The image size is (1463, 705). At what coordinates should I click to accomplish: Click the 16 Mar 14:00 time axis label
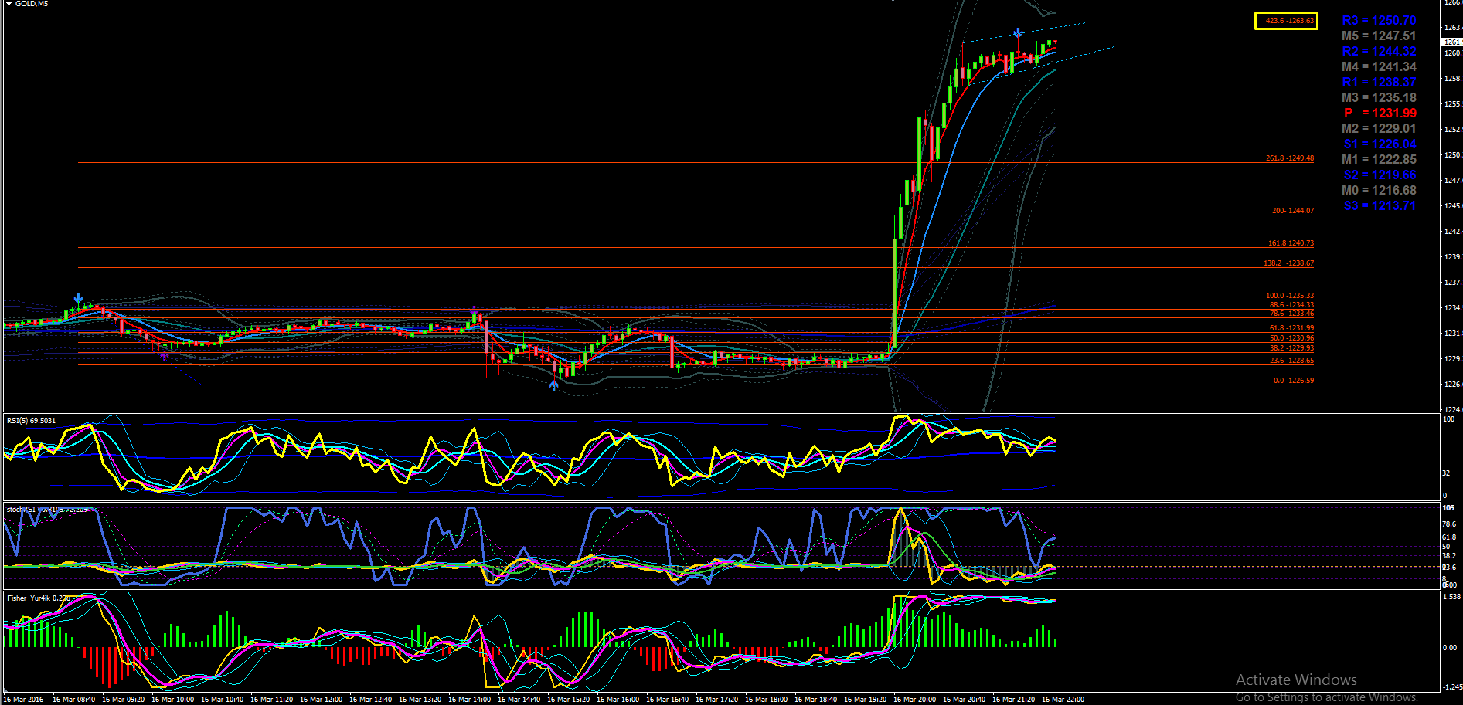(x=469, y=700)
